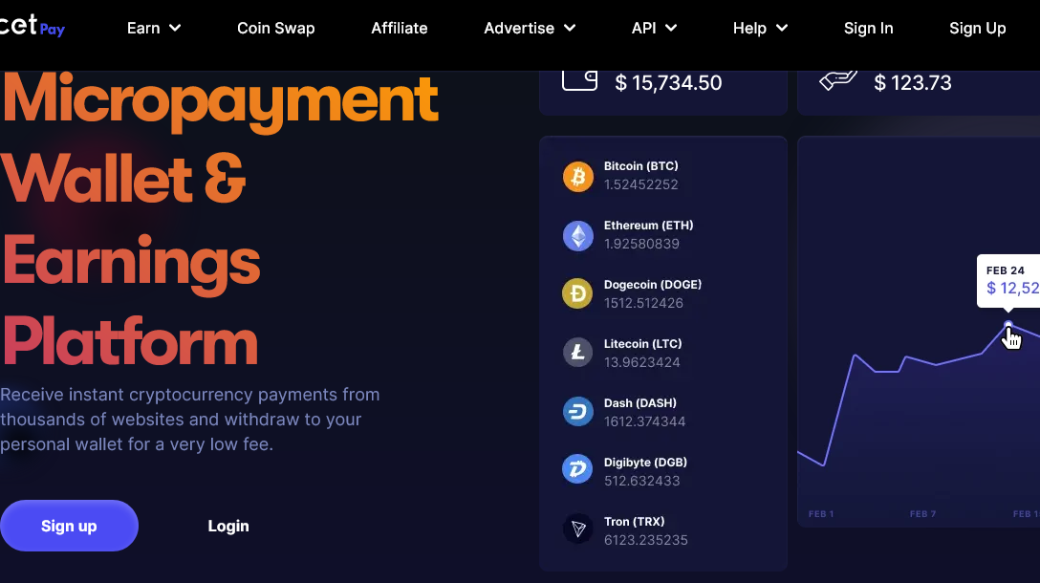1040x583 pixels.
Task: Click the FEB 7 axis label
Action: click(922, 514)
